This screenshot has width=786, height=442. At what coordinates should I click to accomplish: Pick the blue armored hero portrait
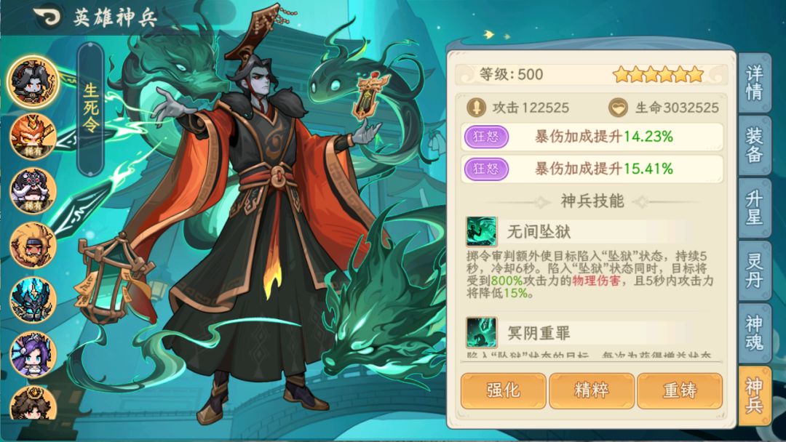coord(33,300)
